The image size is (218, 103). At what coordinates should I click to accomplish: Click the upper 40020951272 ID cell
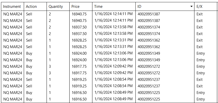pos(149,66)
